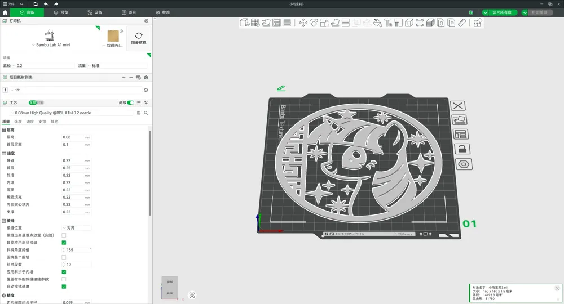The image size is (564, 304).
Task: Select the Scale tool
Action: [324, 23]
